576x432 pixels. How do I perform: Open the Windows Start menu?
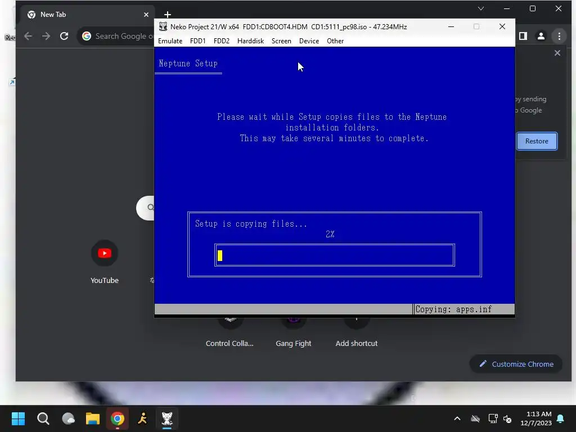pos(18,418)
